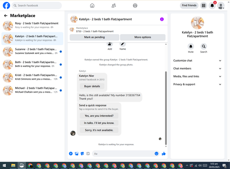Open the Friends icon in top navigation
The image size is (230, 169).
[114, 6]
